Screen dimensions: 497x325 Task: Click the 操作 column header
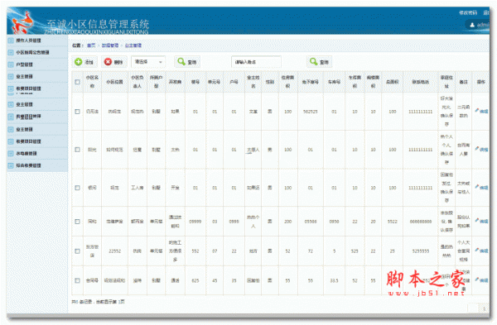(x=480, y=82)
